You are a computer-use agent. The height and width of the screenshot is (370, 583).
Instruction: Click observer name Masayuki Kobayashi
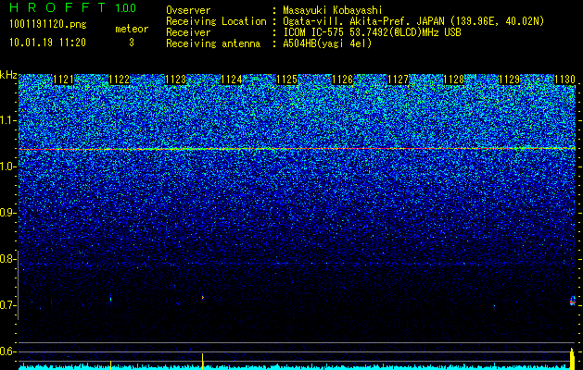pyautogui.click(x=333, y=10)
